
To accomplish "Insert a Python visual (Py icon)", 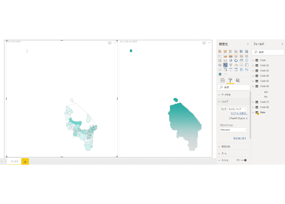I will tap(247, 70).
